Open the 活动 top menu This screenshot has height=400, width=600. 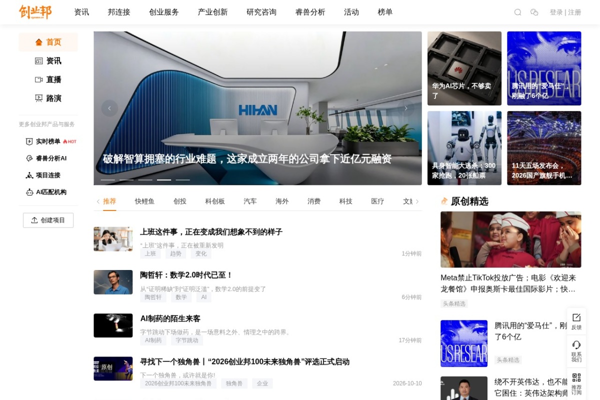coord(351,12)
